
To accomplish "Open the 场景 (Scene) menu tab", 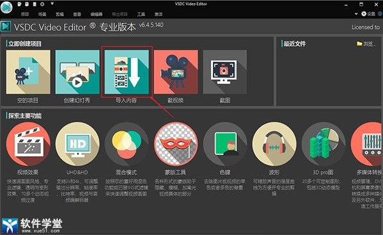I will coord(42,14).
